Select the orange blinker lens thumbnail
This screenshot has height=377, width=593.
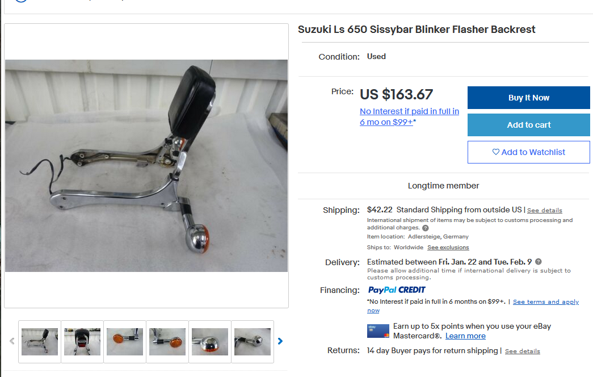click(x=125, y=341)
